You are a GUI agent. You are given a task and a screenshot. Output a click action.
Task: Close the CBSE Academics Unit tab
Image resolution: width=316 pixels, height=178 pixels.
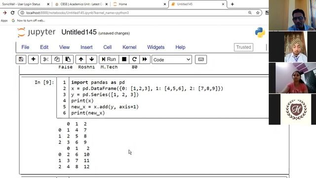tap(107, 4)
